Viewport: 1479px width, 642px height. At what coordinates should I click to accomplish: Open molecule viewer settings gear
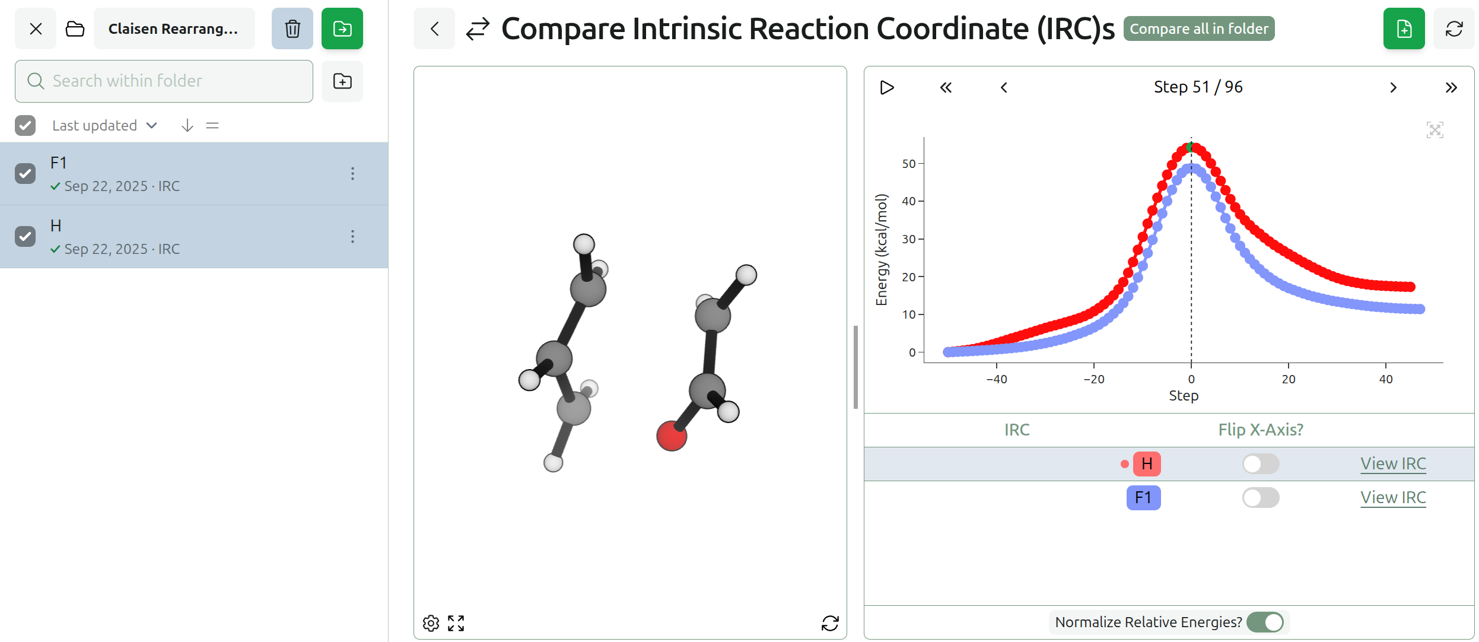click(431, 623)
